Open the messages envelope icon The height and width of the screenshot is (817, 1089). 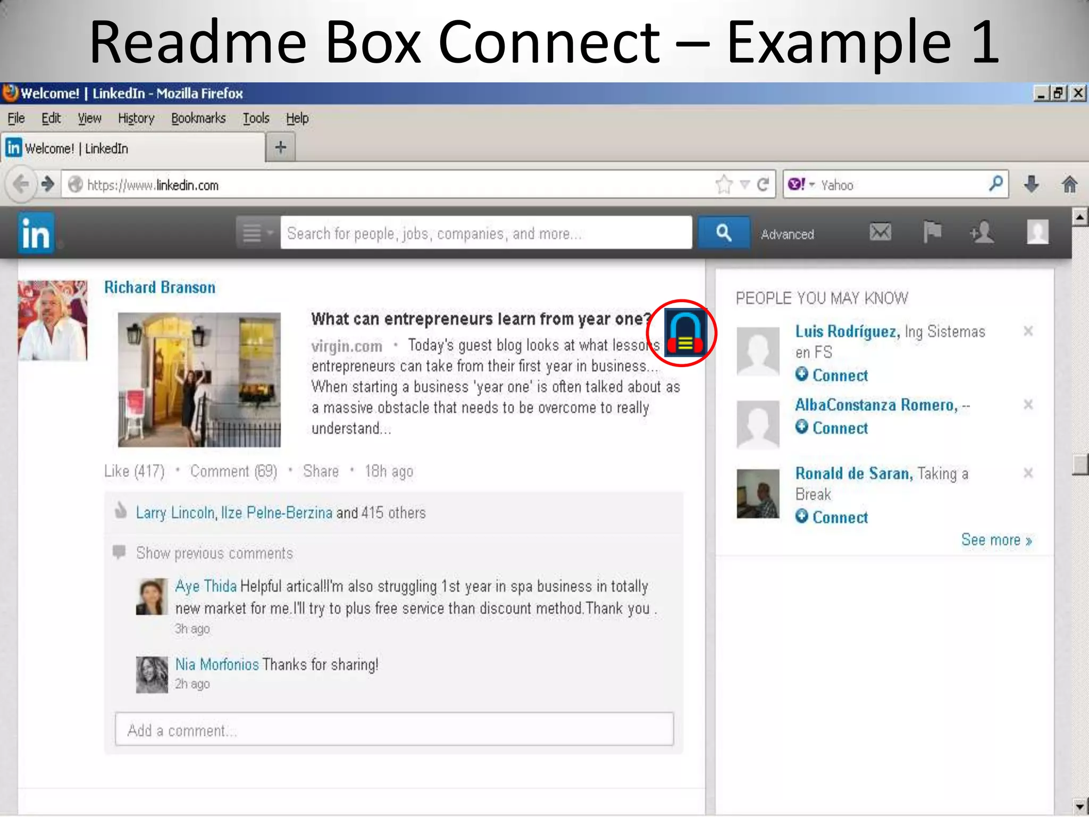(x=881, y=232)
